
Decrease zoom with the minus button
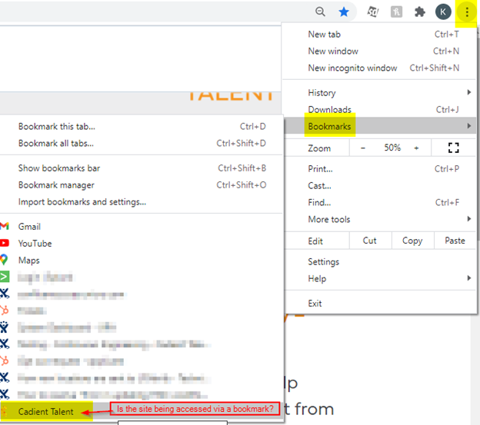[363, 148]
